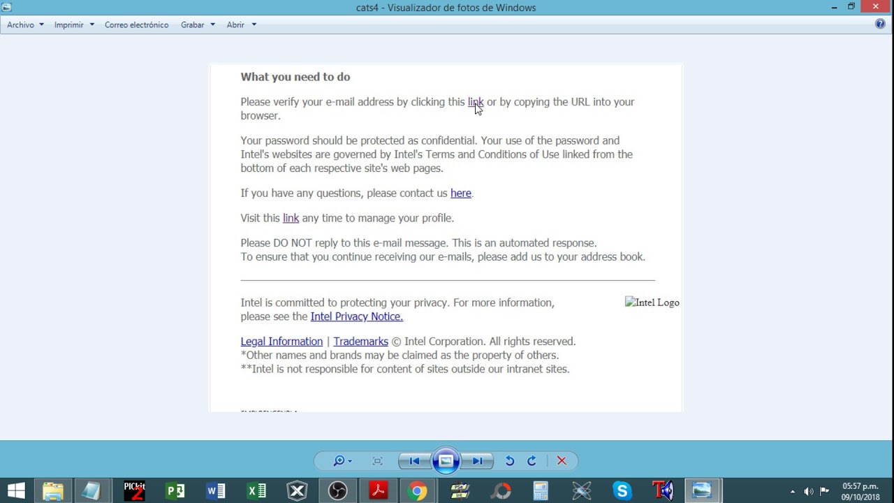The image size is (894, 503).
Task: Open the Windows Start menu
Action: tap(16, 490)
